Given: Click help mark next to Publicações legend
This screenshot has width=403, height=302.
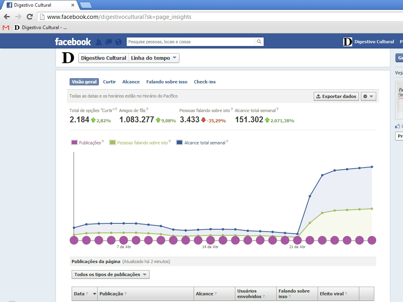Looking at the screenshot, I should coord(103,141).
